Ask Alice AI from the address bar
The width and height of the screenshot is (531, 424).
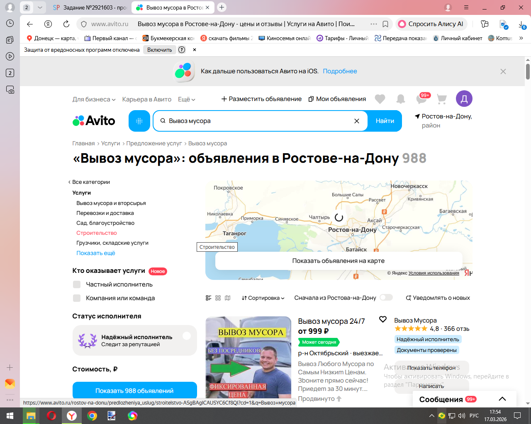point(431,24)
